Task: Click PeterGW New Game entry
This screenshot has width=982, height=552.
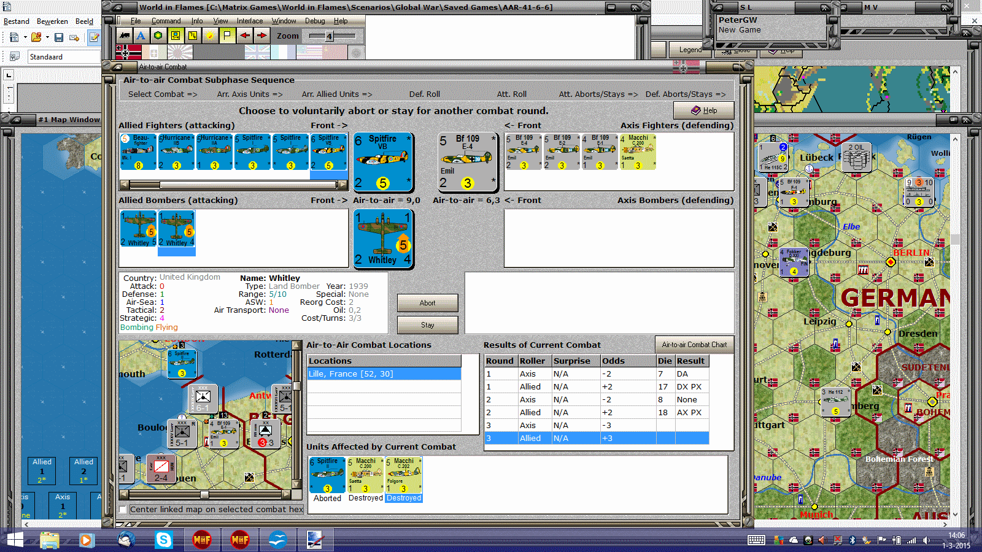Action: (x=771, y=25)
